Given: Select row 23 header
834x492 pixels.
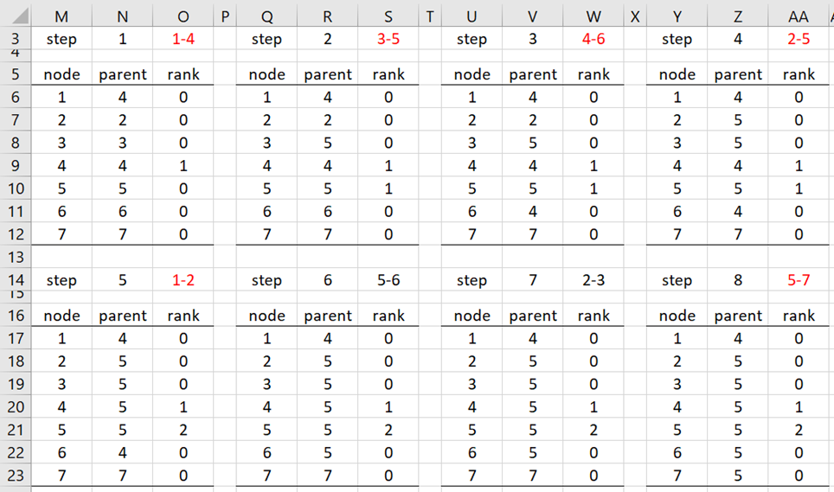Looking at the screenshot, I should click(16, 475).
